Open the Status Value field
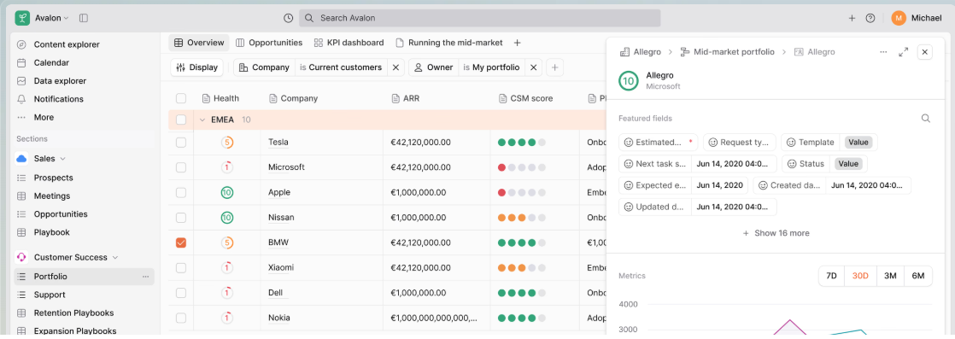Viewport: 955px width, 339px height. click(848, 164)
